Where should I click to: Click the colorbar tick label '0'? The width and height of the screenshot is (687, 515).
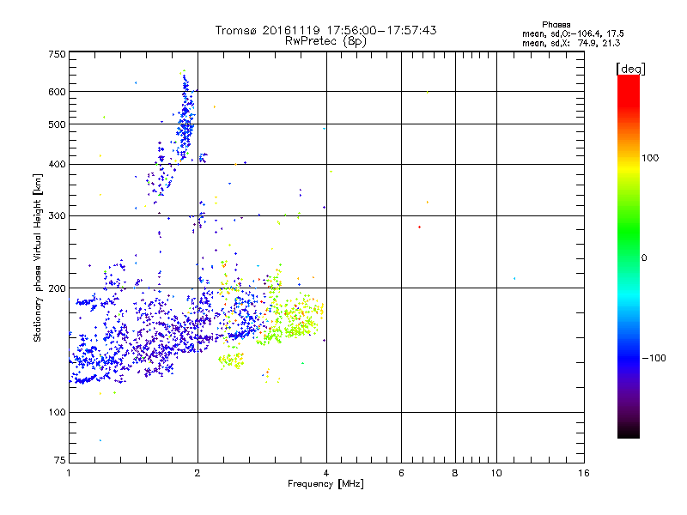[x=643, y=258]
